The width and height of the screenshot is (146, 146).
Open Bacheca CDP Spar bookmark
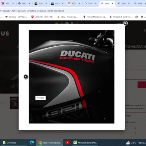coord(17,17)
